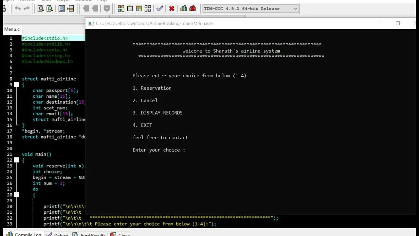This screenshot has width=419, height=236.
Task: Click the Go to function toolbar icon
Action: [62, 9]
